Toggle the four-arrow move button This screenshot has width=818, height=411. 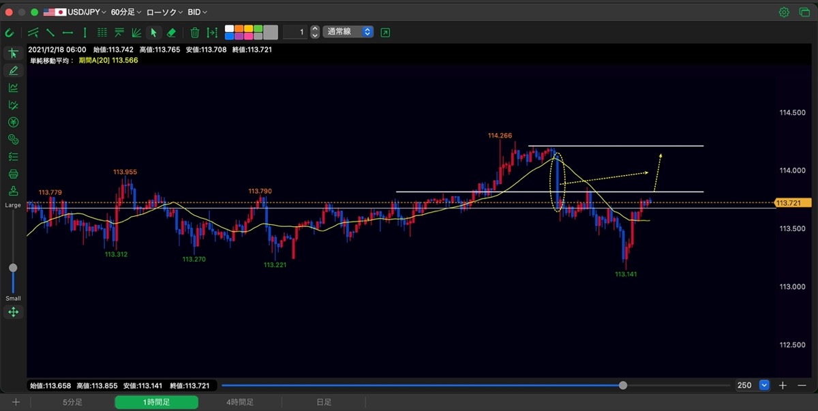click(13, 312)
